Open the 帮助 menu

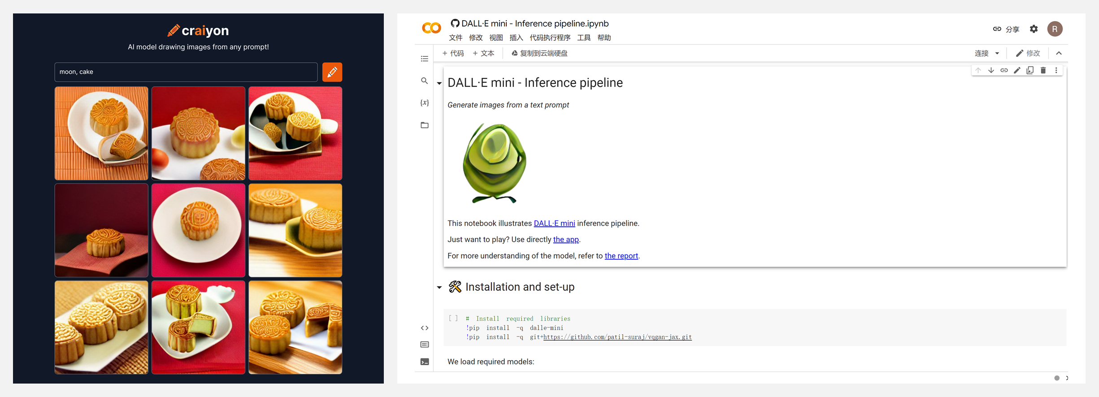pos(604,38)
